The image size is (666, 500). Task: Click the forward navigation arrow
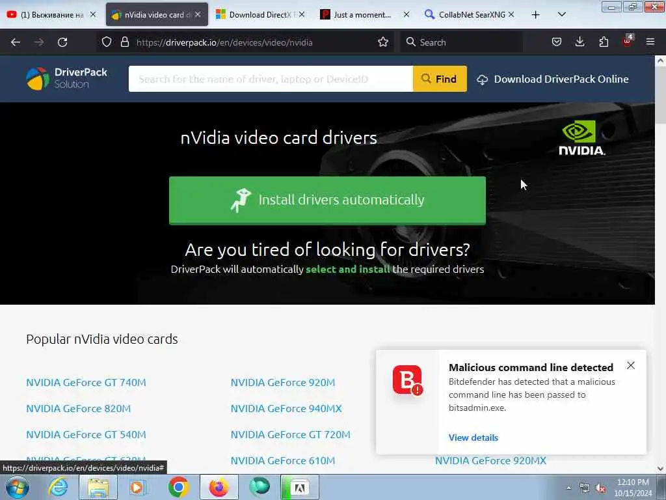[x=39, y=42]
